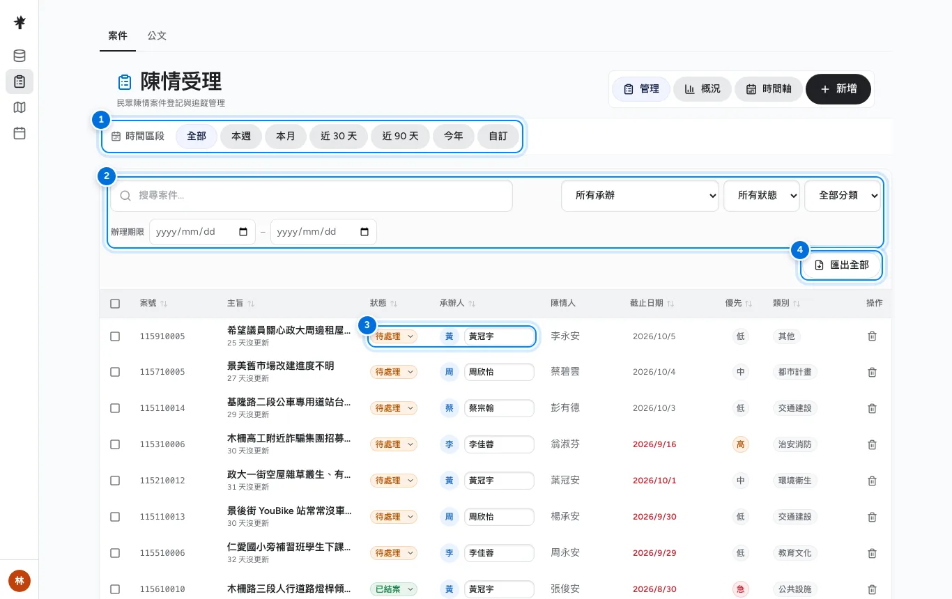This screenshot has height=599, width=952.
Task: Delete case 115310006 with the trash icon
Action: [872, 444]
